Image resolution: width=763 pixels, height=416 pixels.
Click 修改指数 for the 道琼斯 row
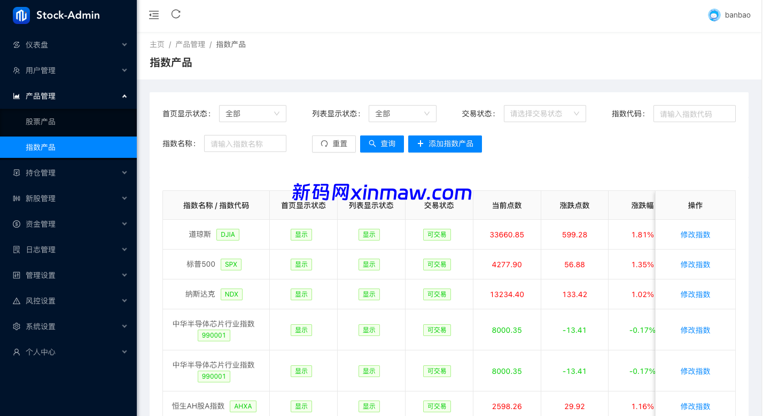pyautogui.click(x=695, y=235)
